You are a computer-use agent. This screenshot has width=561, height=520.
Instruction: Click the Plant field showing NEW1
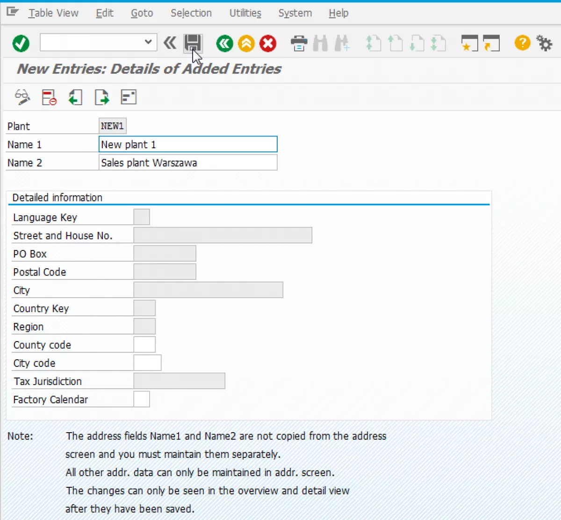click(x=113, y=126)
